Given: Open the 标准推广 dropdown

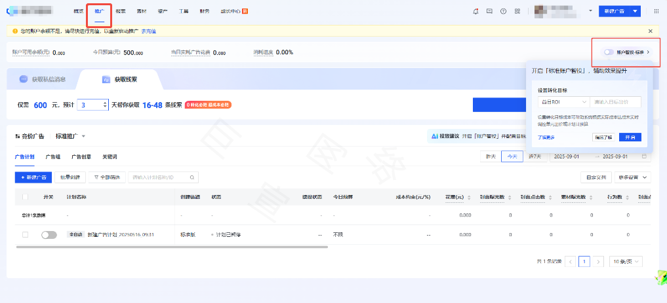Looking at the screenshot, I should (x=71, y=137).
